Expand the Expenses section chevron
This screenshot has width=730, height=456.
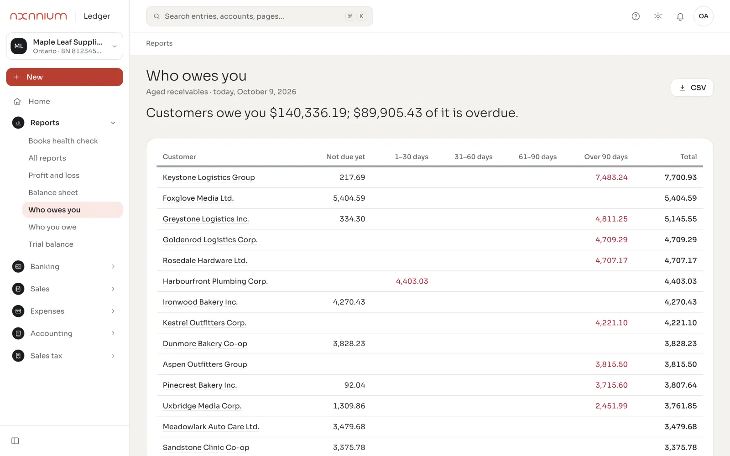(113, 311)
